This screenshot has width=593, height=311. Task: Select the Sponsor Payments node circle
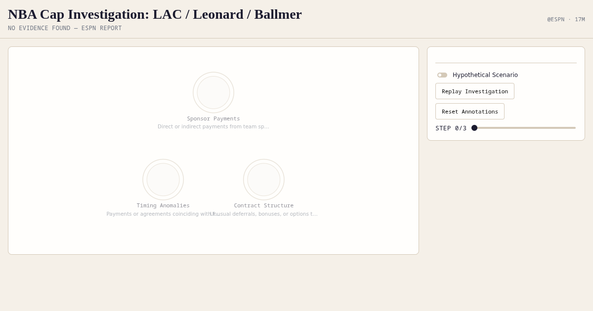pyautogui.click(x=213, y=92)
